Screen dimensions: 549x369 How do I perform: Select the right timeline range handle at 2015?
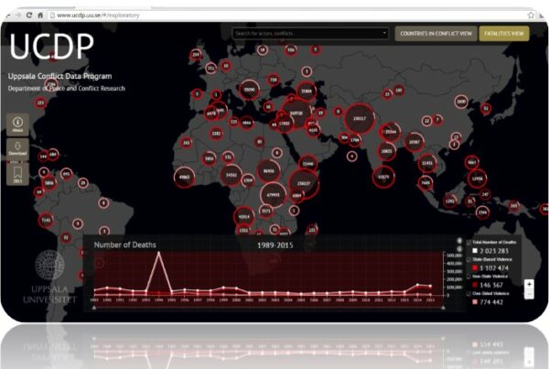click(x=443, y=308)
